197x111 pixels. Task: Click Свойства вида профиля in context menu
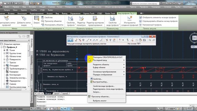coord(107,86)
